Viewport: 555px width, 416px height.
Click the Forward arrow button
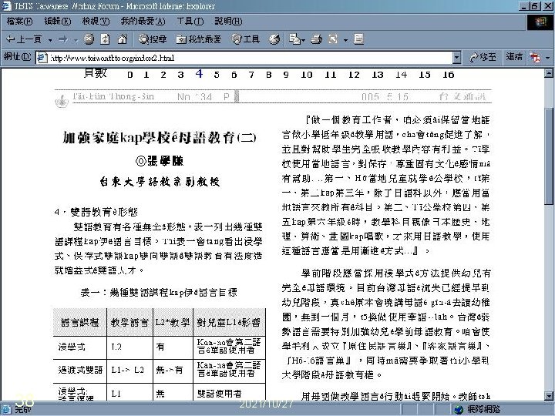[x=63, y=39]
